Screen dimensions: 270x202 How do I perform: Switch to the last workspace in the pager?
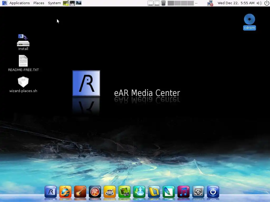[x=191, y=3]
